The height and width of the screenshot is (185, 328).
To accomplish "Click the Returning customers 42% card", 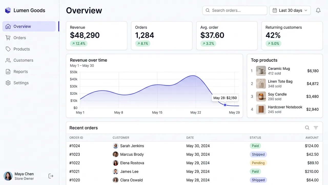I will (x=292, y=36).
